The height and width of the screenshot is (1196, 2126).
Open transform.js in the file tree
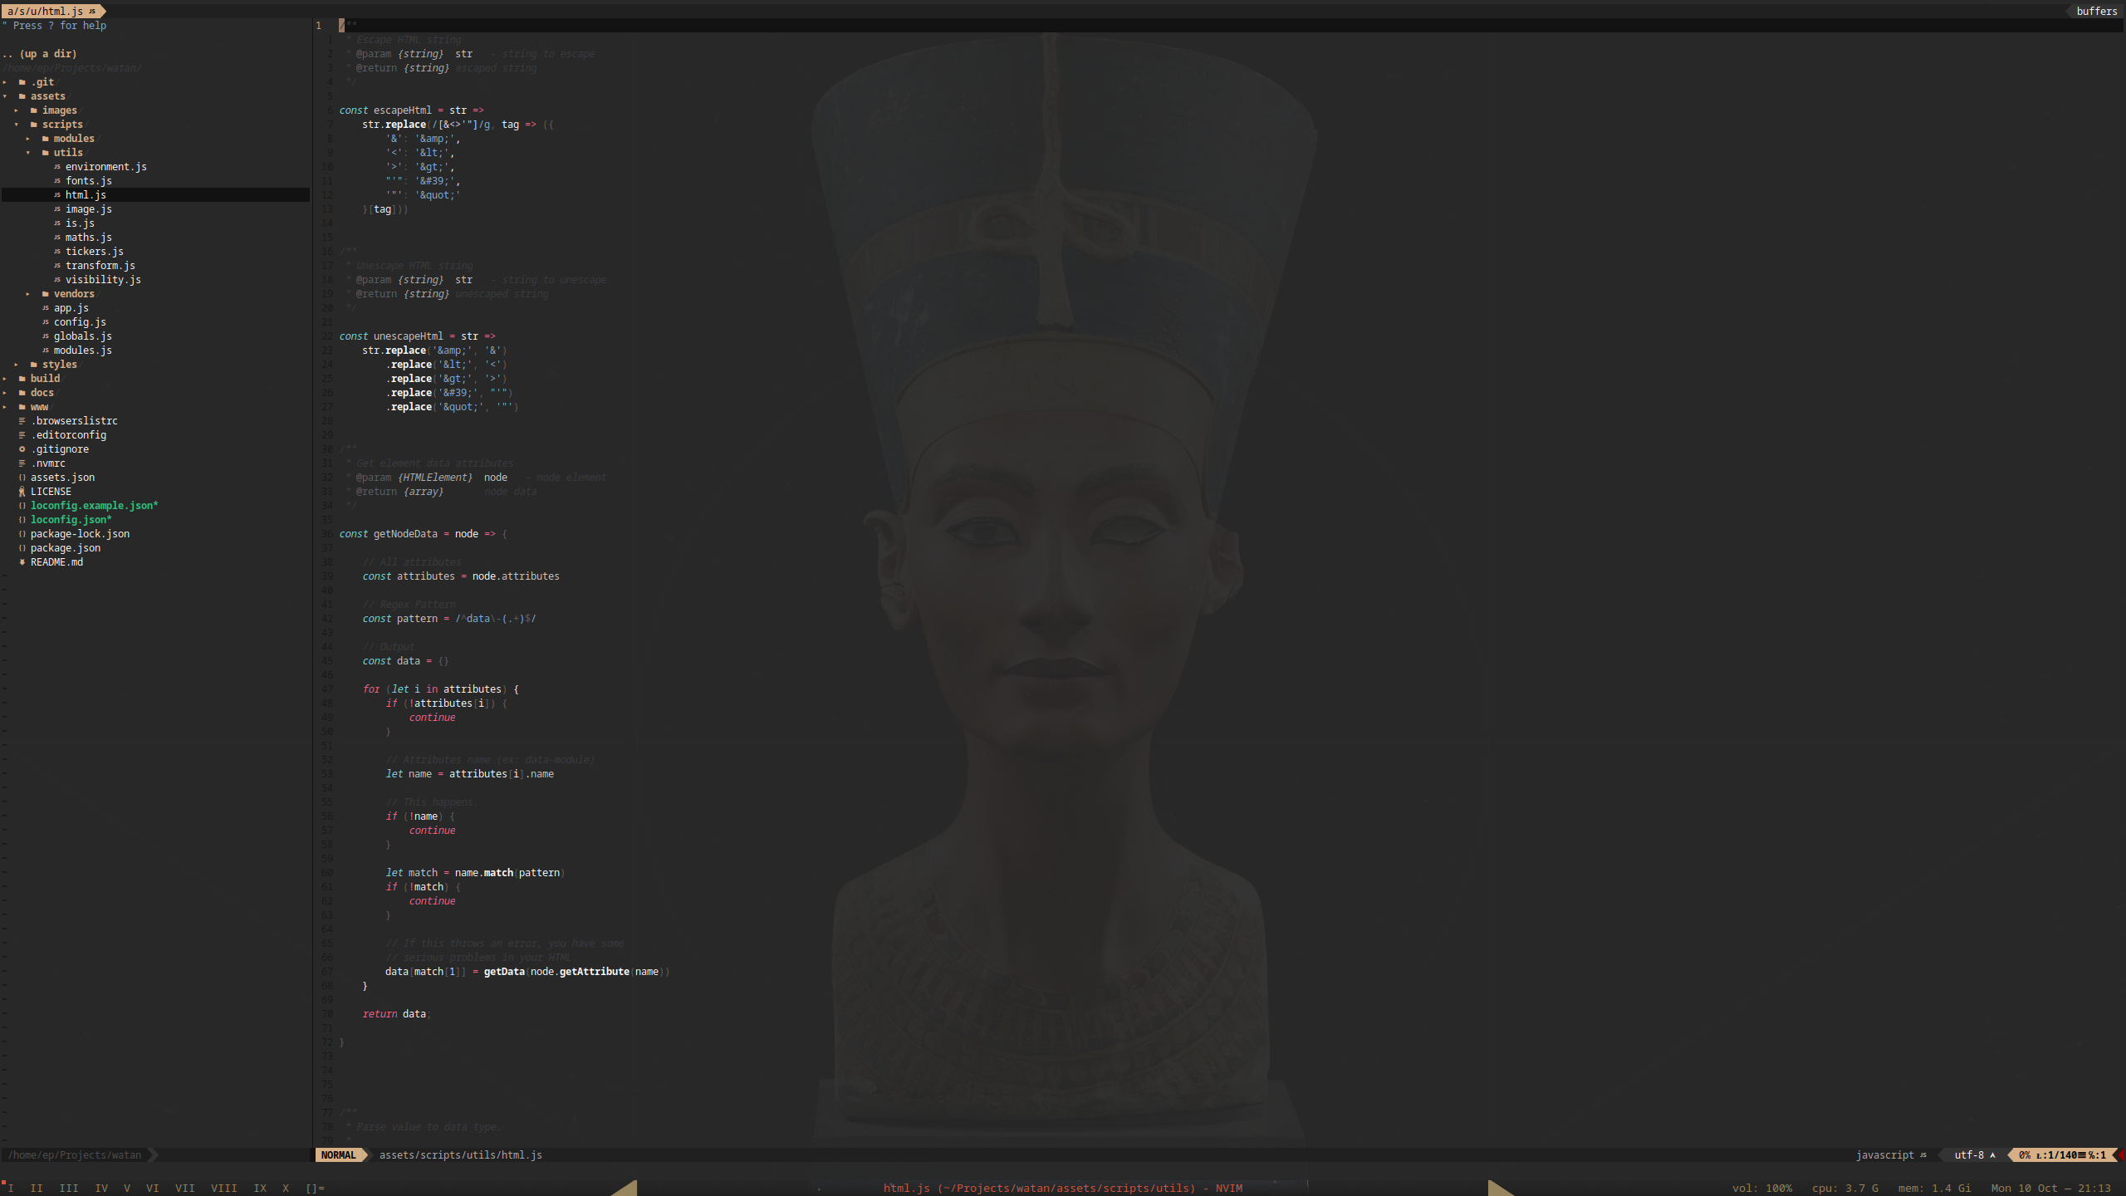100,266
